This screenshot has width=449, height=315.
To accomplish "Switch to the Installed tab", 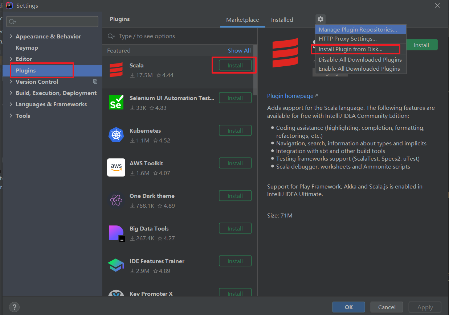I will pyautogui.click(x=282, y=20).
